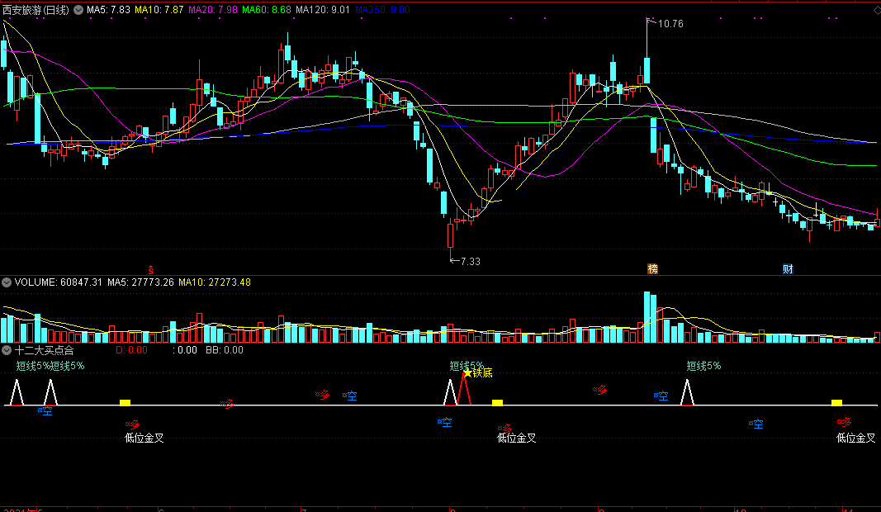Click the red 多 marker above leftmost 低位金叉
The height and width of the screenshot is (512, 881).
133,425
